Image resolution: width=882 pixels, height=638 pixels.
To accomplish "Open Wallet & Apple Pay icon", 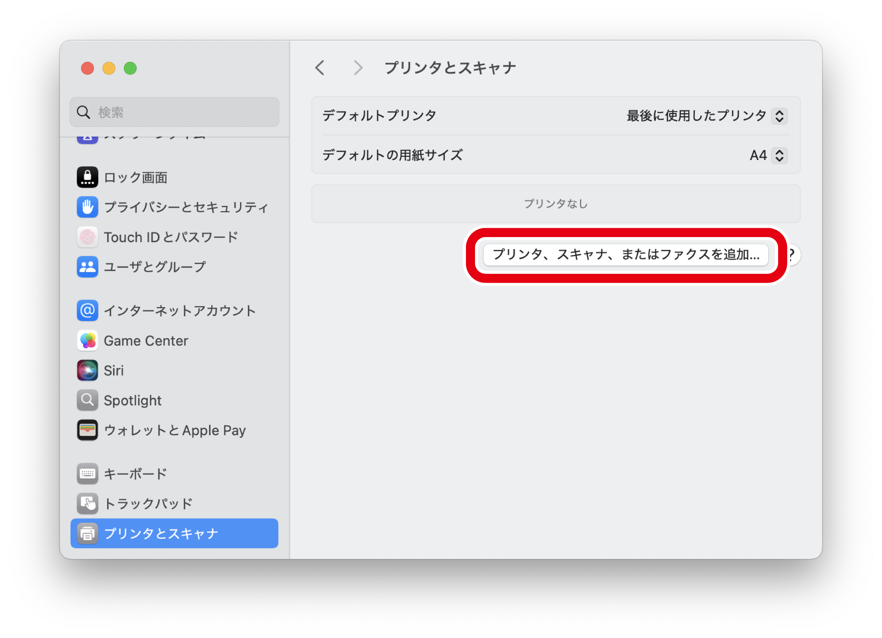I will pos(87,430).
